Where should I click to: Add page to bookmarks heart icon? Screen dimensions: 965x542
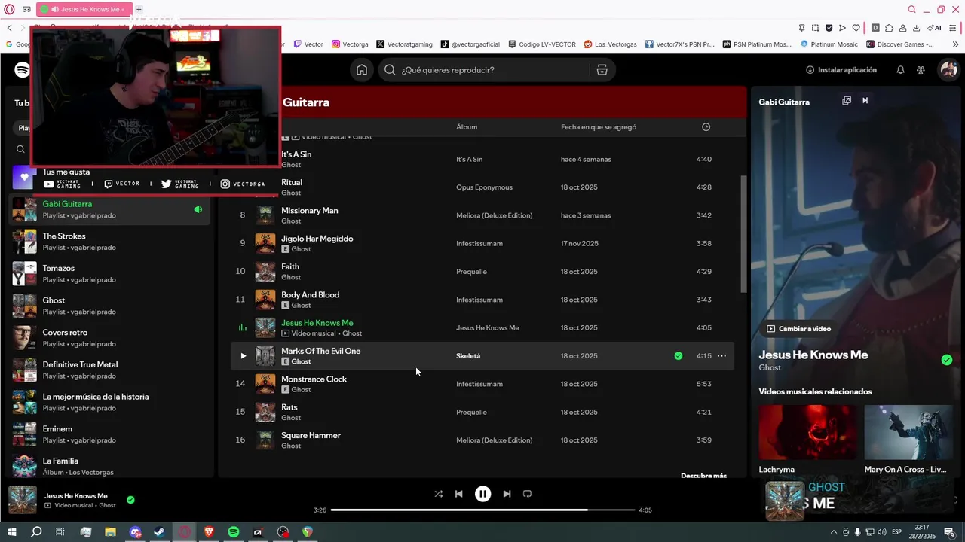[856, 28]
